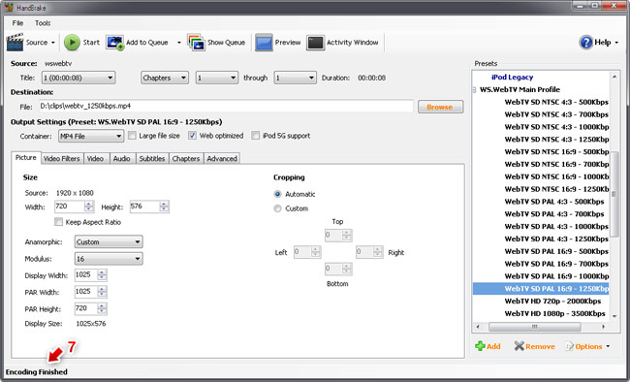Switch to the Advanced tab
The width and height of the screenshot is (630, 382).
(222, 158)
